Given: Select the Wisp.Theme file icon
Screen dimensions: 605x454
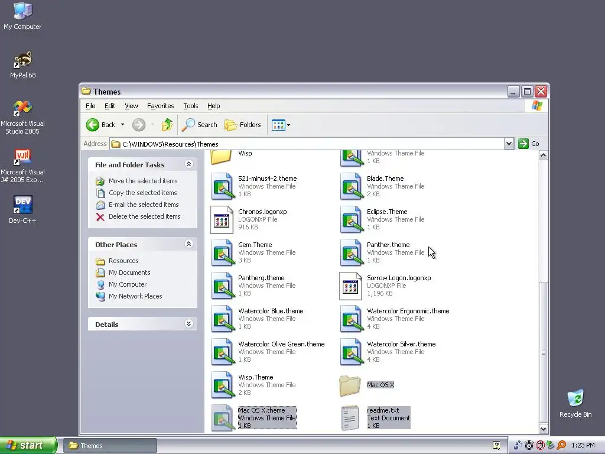Looking at the screenshot, I should click(222, 385).
